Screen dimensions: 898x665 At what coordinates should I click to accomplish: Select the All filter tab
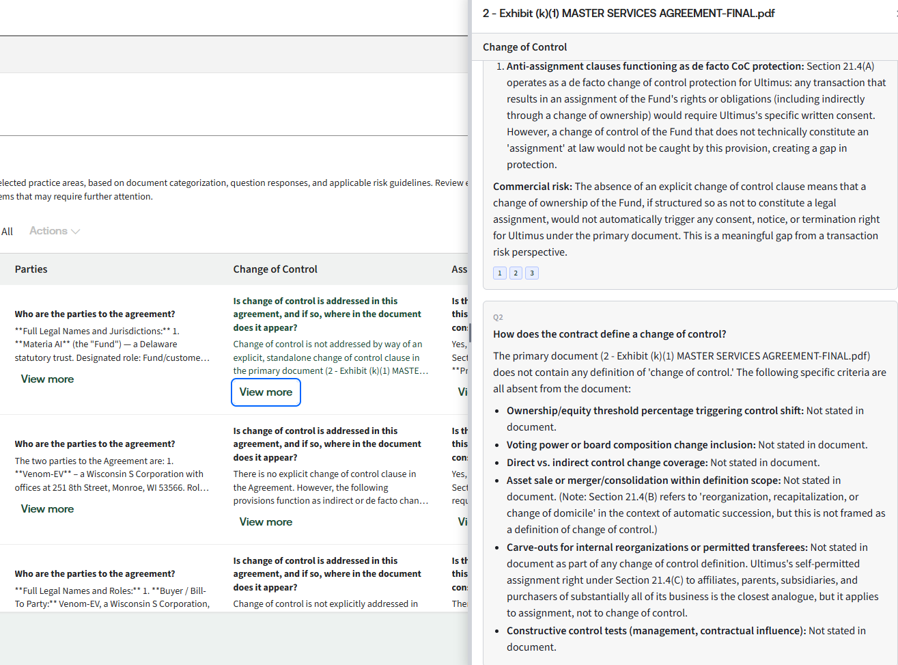click(x=8, y=232)
